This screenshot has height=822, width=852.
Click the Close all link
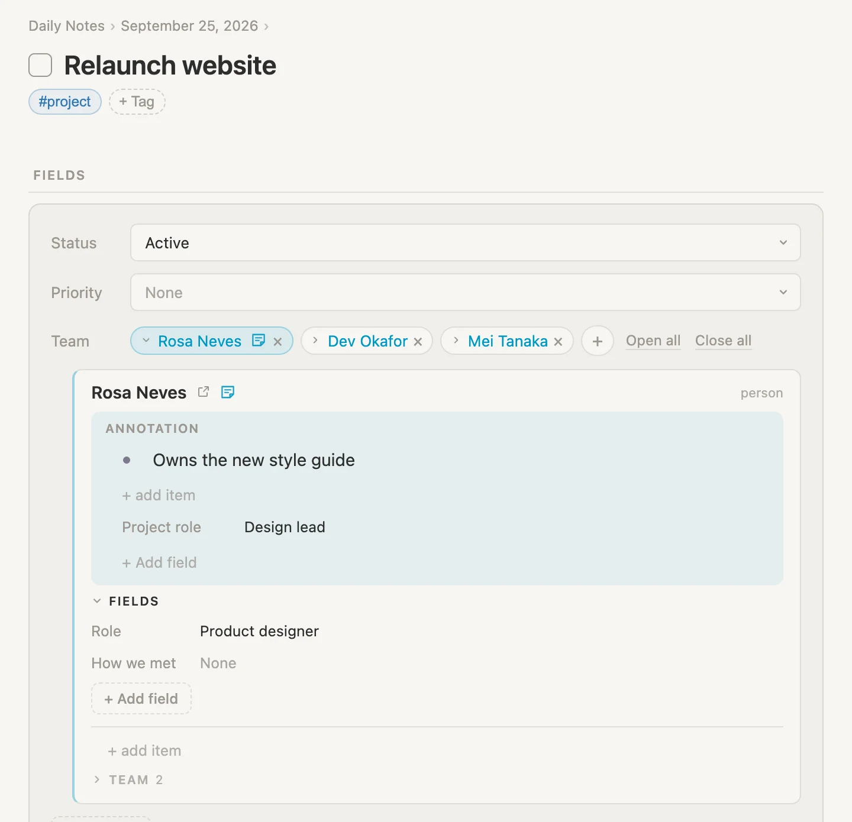tap(723, 341)
